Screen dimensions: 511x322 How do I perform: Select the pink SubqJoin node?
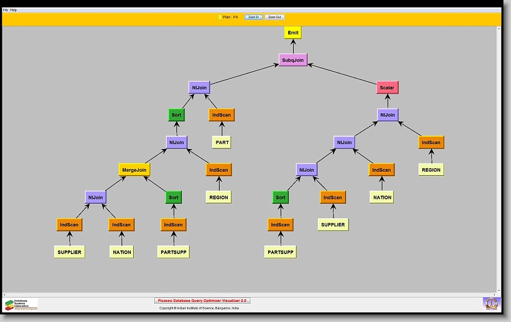[293, 60]
